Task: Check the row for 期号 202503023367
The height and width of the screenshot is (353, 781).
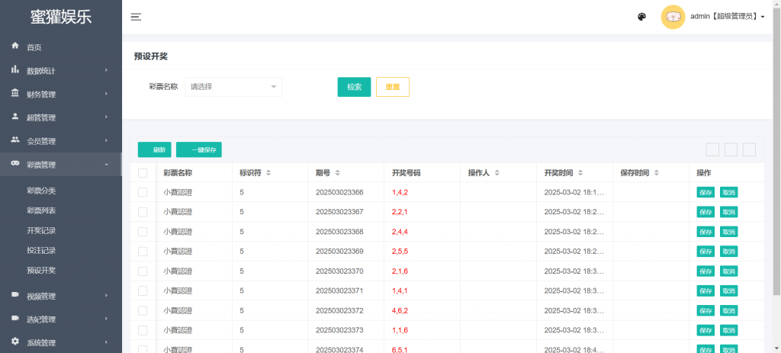Action: coord(143,212)
